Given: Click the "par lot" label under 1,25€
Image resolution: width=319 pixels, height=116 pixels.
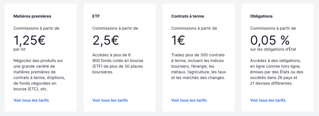Looking at the screenshot, I should pyautogui.click(x=20, y=49).
